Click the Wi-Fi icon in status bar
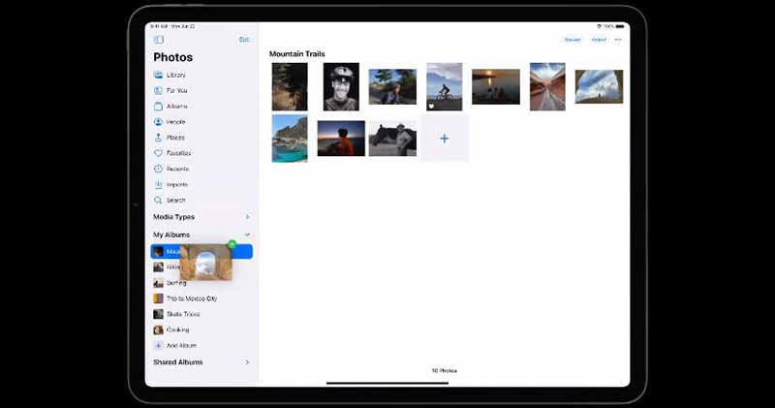The width and height of the screenshot is (775, 408). (600, 26)
